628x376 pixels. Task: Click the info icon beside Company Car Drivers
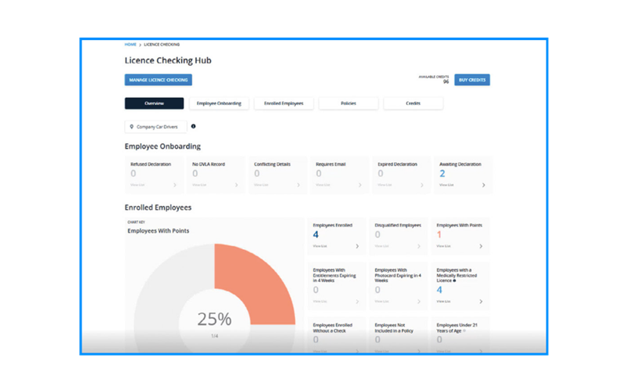193,126
